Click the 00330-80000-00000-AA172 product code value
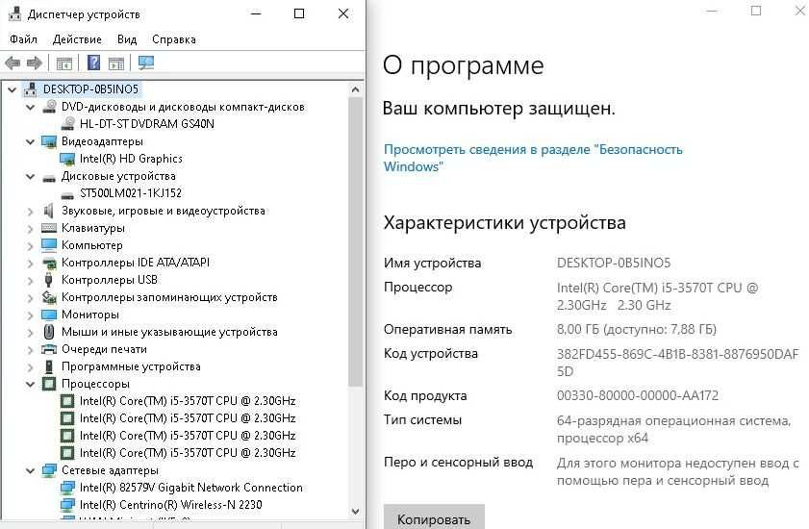Image resolution: width=809 pixels, height=529 pixels. pyautogui.click(x=637, y=396)
